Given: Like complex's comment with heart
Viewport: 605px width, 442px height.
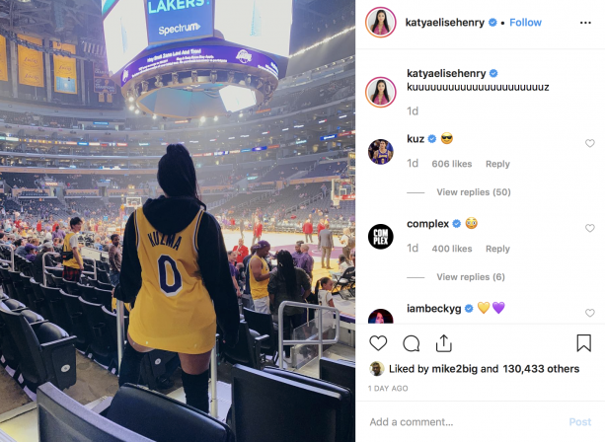Looking at the screenshot, I should pyautogui.click(x=590, y=228).
